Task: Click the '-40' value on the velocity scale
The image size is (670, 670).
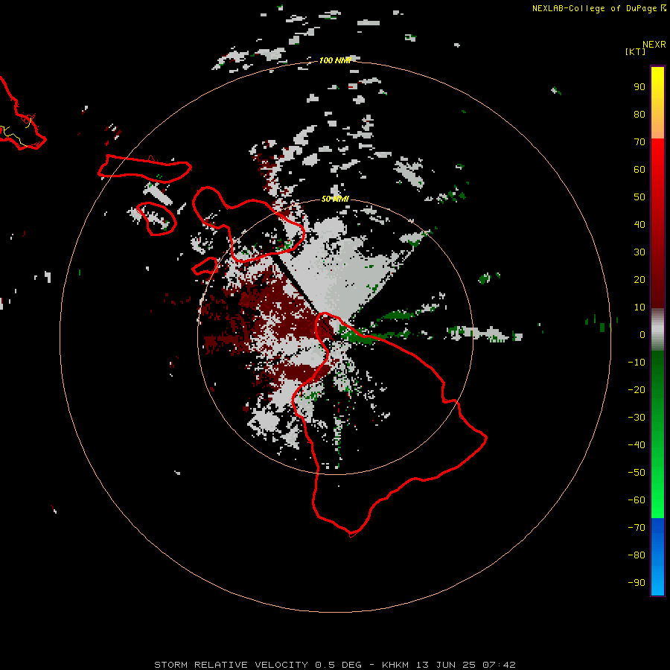Action: click(x=636, y=445)
